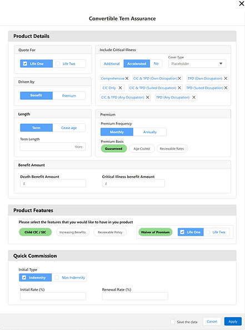Select the Age Costed premium basis
This screenshot has height=330, width=245.
point(142,148)
